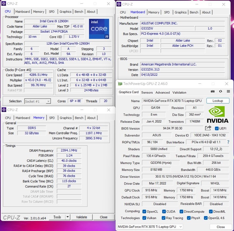
Task: Toggle the PhysX checkbox
Action: (x=188, y=218)
